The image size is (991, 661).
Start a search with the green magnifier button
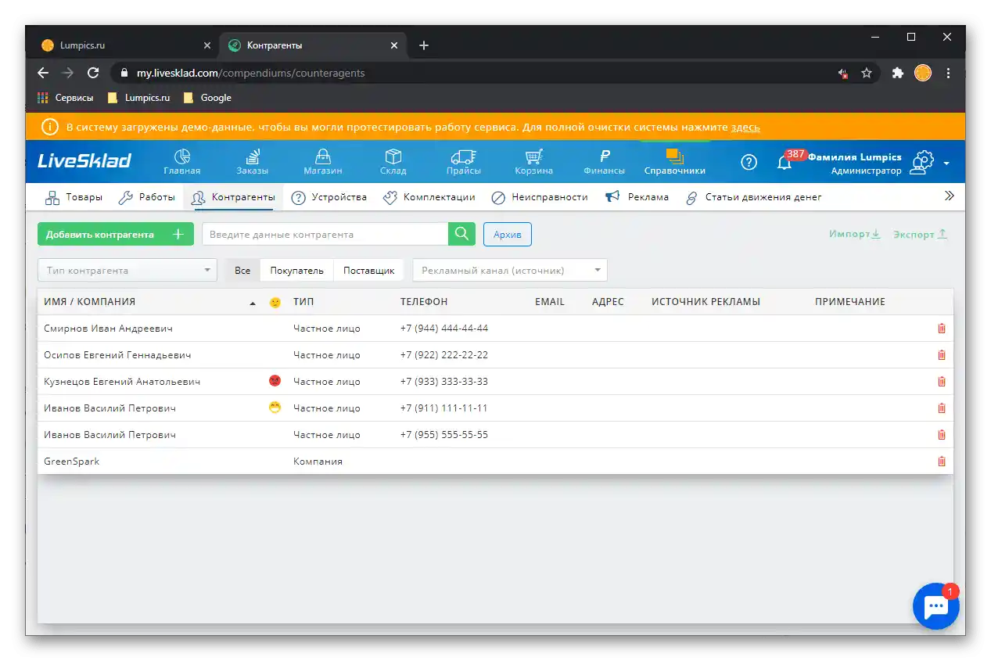click(x=461, y=234)
